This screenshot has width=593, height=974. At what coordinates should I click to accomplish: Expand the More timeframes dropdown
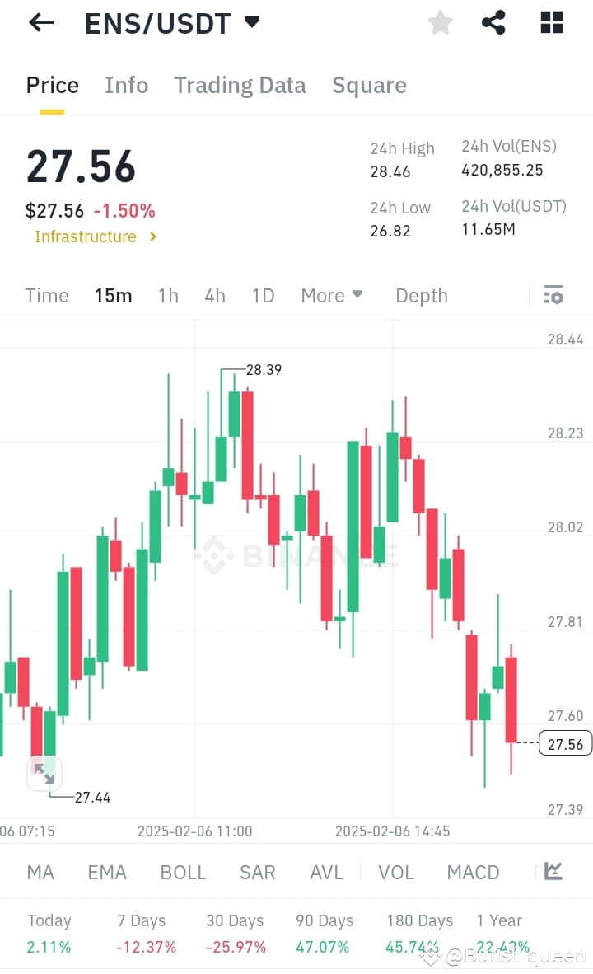332,295
